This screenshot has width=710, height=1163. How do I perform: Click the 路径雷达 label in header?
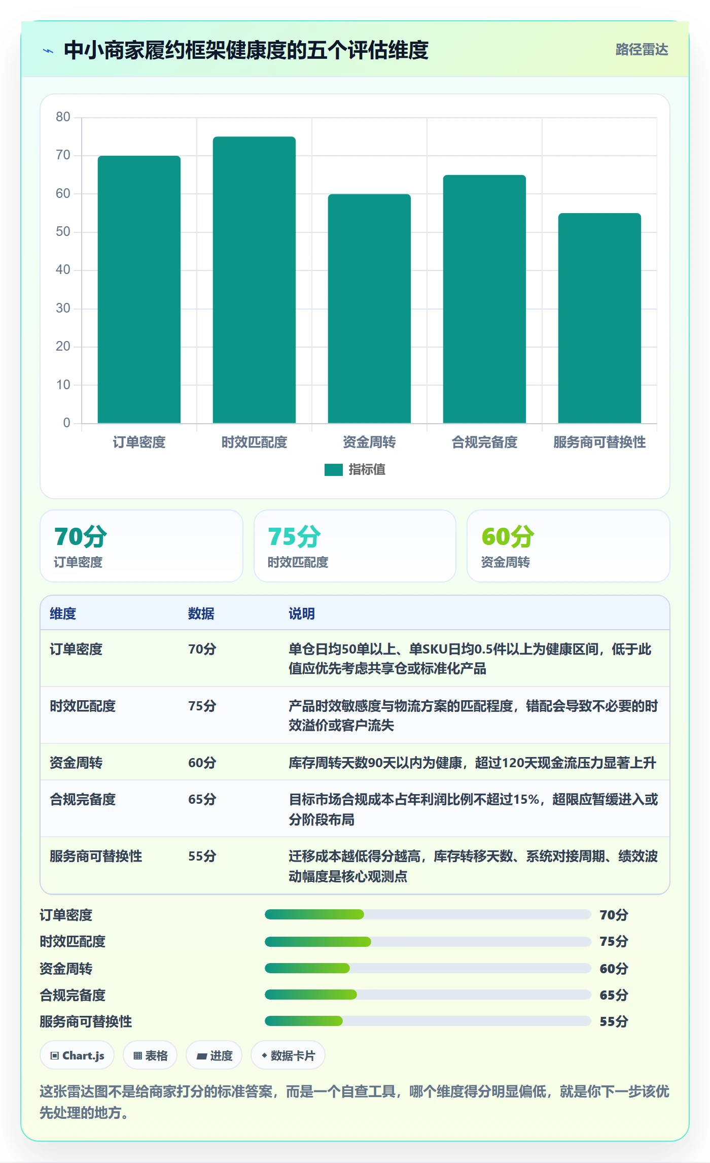coord(642,50)
